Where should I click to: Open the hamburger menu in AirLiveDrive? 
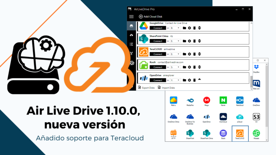[x=131, y=17]
